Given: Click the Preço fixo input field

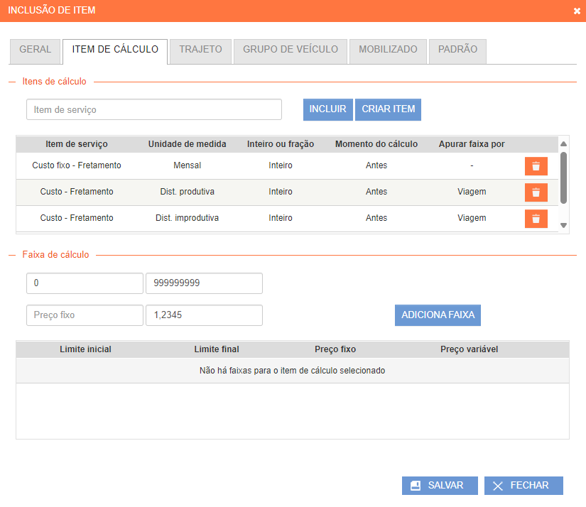Looking at the screenshot, I should pos(85,315).
